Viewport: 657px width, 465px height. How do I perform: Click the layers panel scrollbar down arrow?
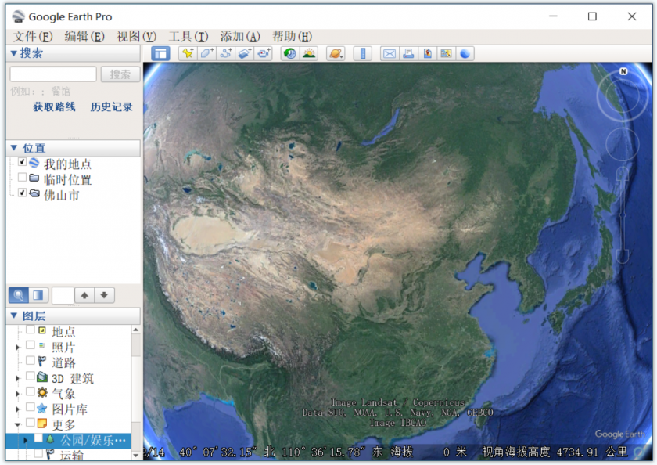pyautogui.click(x=136, y=456)
